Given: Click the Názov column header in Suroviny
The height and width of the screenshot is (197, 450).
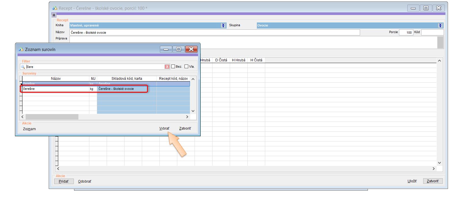Looking at the screenshot, I should tap(56, 79).
